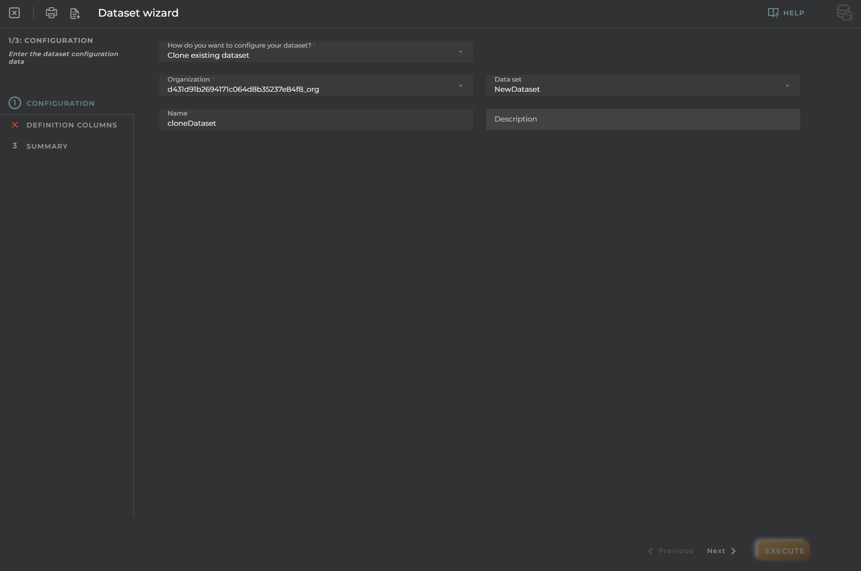
Task: Click the Previous left chevron arrow
Action: coord(650,551)
